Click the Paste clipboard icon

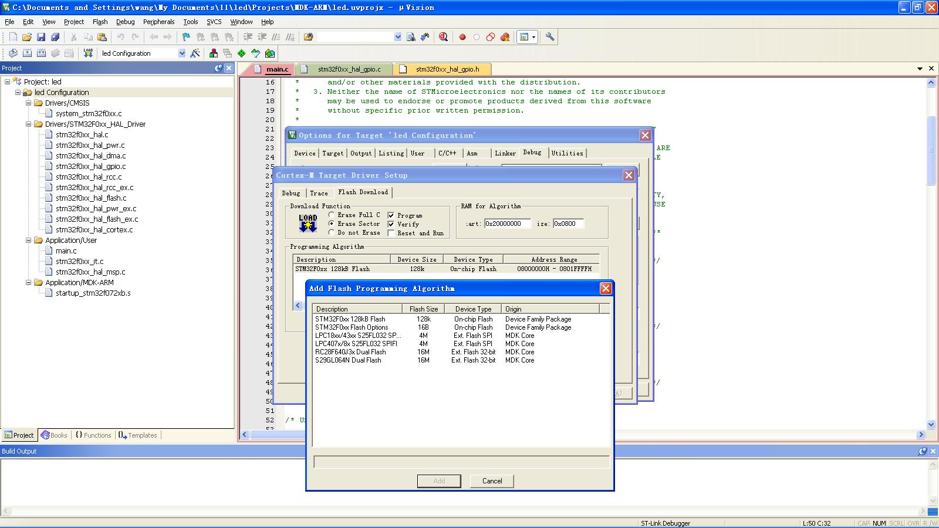pos(102,37)
